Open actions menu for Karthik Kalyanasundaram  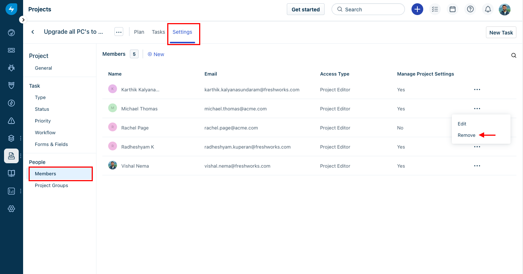pyautogui.click(x=477, y=89)
